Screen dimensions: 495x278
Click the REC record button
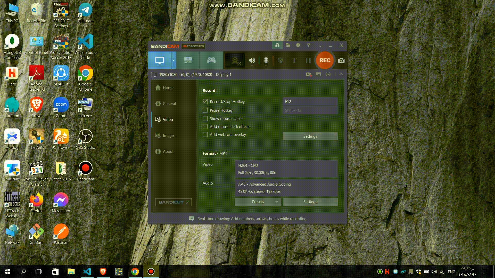tap(325, 60)
